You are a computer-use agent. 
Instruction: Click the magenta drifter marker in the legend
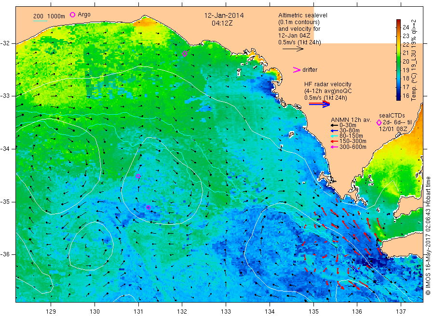pyautogui.click(x=297, y=70)
